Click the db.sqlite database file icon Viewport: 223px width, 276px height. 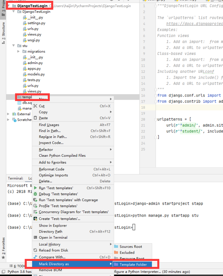[20, 103]
